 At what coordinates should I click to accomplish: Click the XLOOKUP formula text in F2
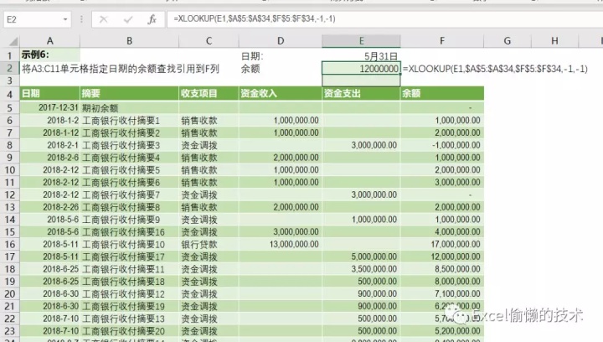495,69
